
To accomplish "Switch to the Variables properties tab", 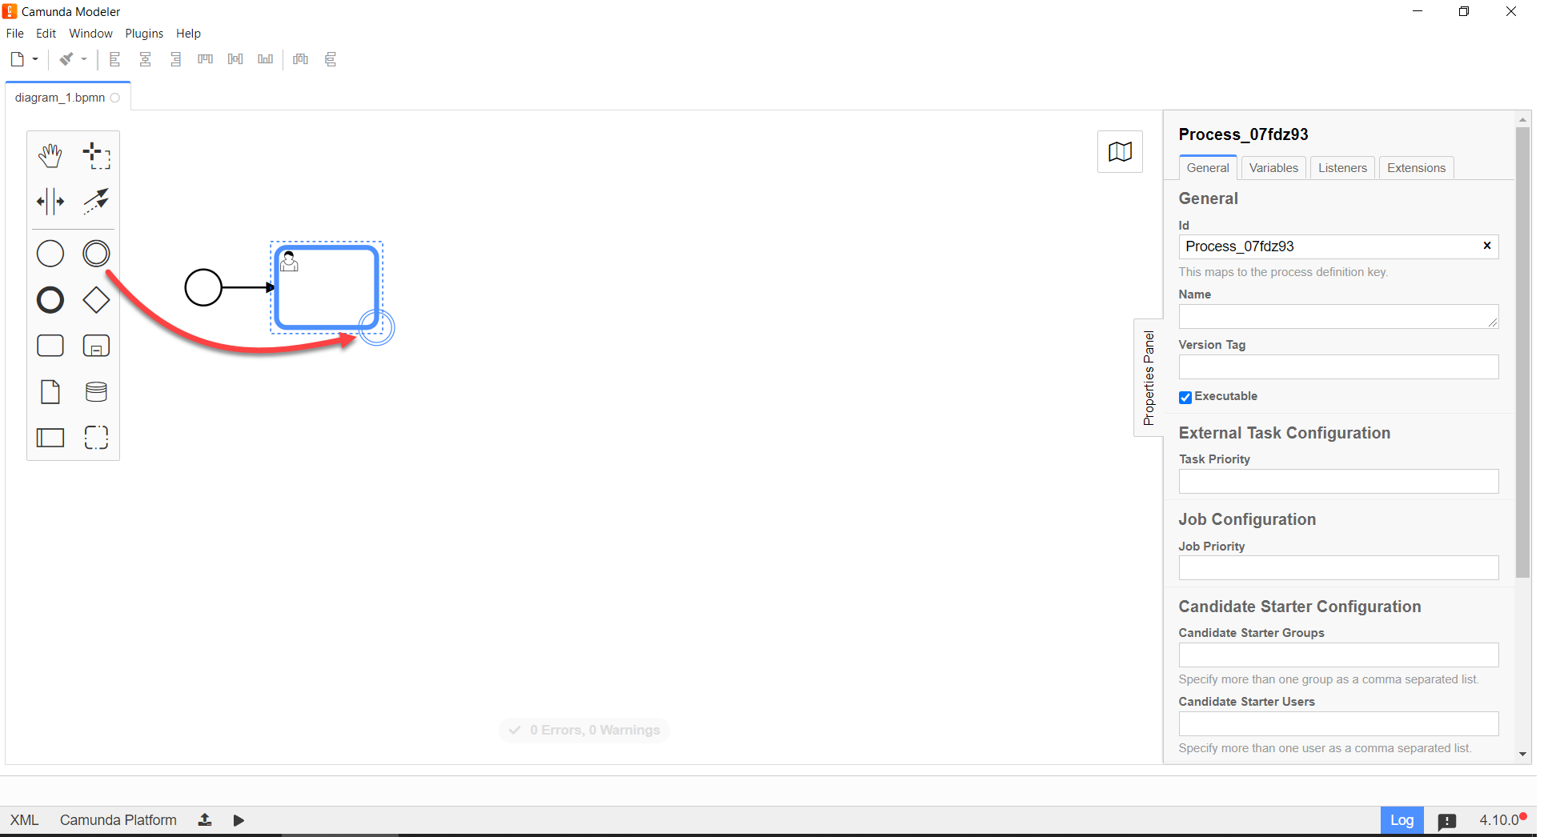I will coord(1273,168).
